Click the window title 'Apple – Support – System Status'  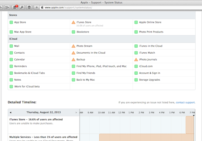101,3
